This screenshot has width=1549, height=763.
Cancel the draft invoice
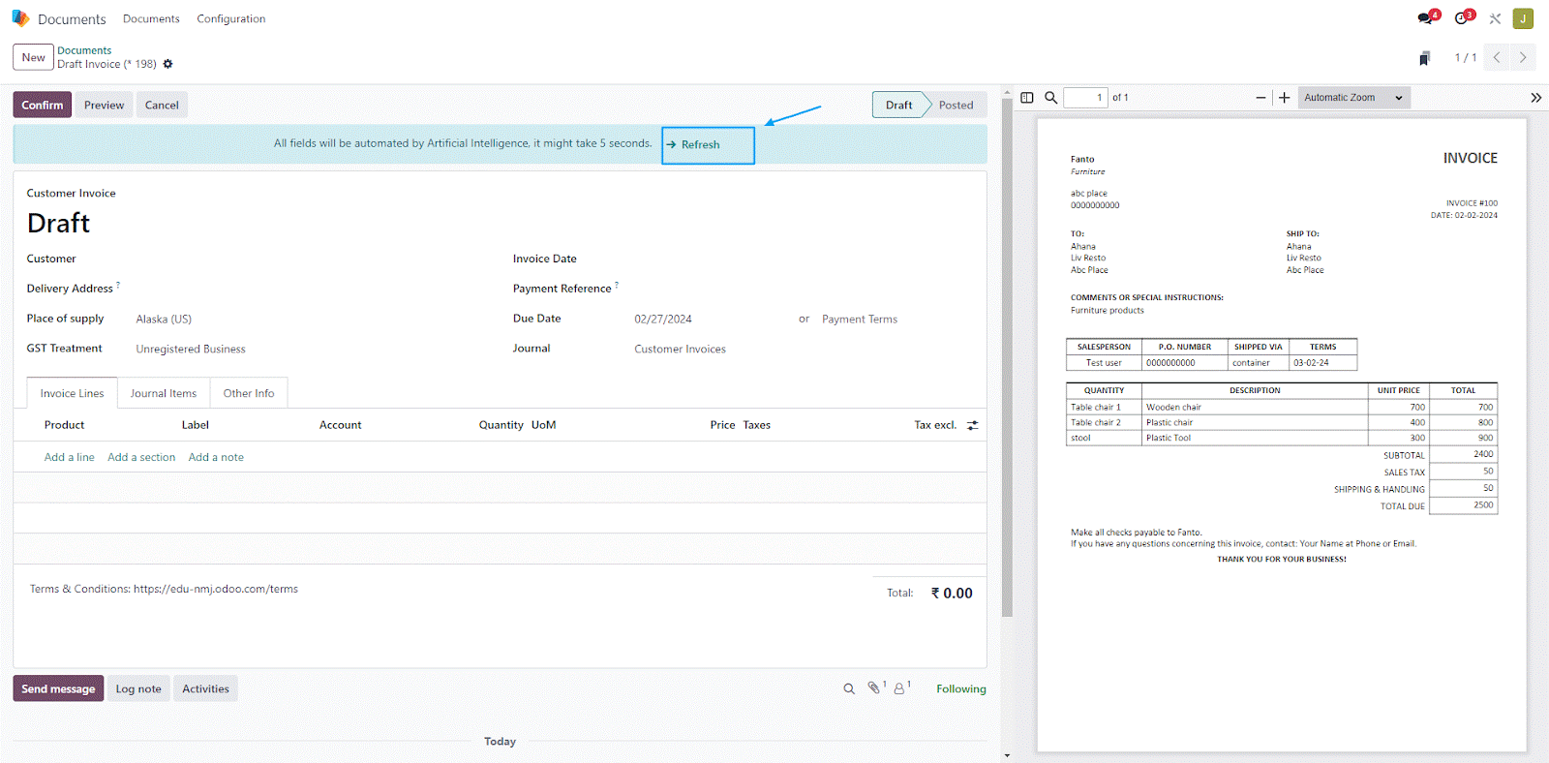[x=162, y=106]
